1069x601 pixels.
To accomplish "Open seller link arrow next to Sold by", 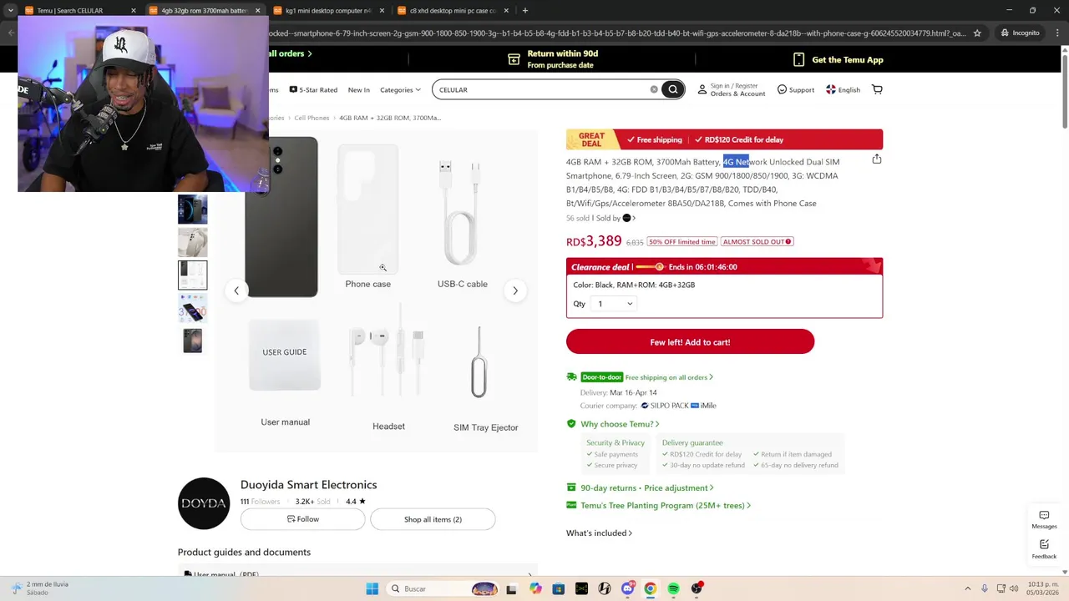I will 634,219.
